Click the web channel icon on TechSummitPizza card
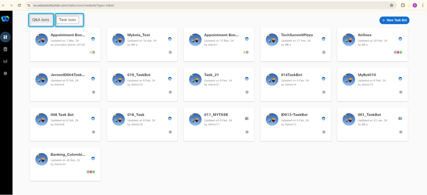The width and height of the screenshot is (427, 195). pyautogui.click(x=324, y=52)
